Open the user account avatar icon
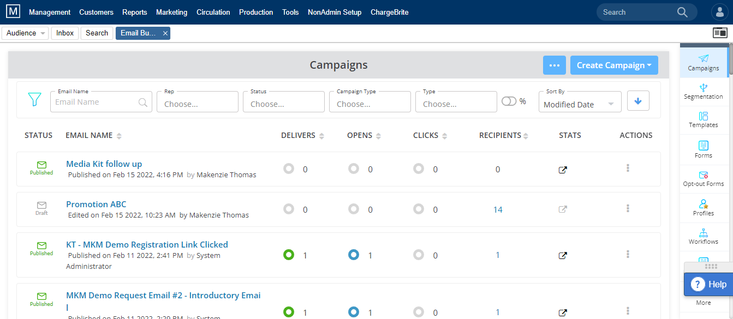The height and width of the screenshot is (319, 733). pyautogui.click(x=719, y=12)
